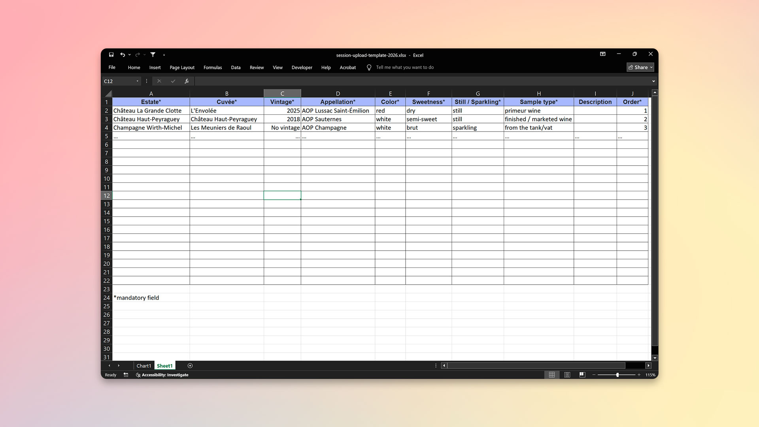This screenshot has height=427, width=759.
Task: Click the filter icon on Quick Access Toolbar
Action: click(x=153, y=55)
